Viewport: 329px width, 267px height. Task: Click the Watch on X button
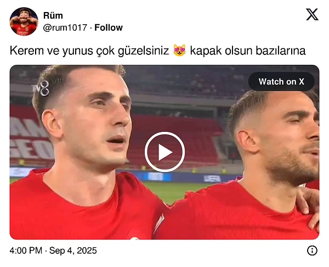point(281,81)
